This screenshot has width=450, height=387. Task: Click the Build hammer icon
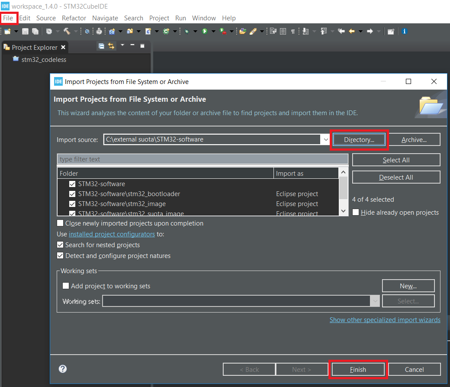(67, 31)
